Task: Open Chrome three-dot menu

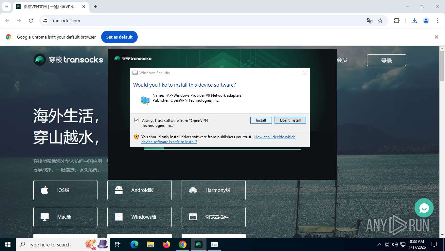Action: (438, 21)
